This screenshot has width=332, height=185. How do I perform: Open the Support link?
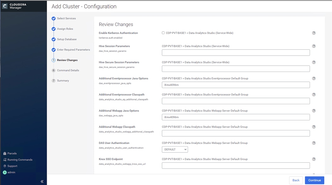[x=12, y=166]
